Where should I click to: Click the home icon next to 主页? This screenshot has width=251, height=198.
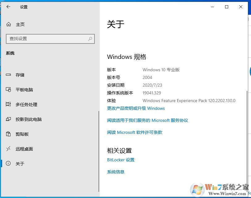point(9,24)
